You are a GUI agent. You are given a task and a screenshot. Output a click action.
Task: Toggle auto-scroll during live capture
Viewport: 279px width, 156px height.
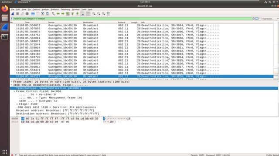[x=82, y=13]
